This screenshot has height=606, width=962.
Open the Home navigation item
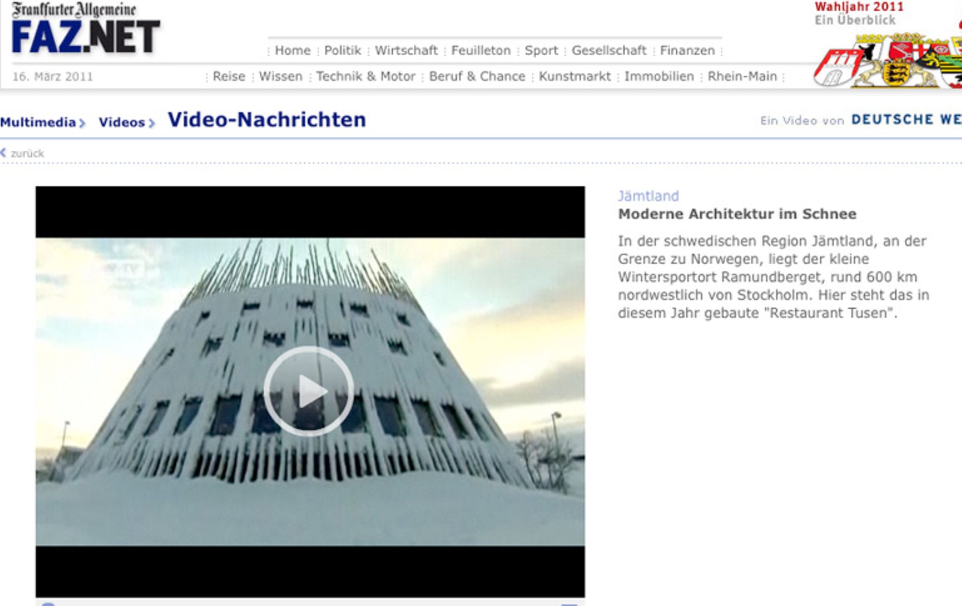tap(292, 50)
